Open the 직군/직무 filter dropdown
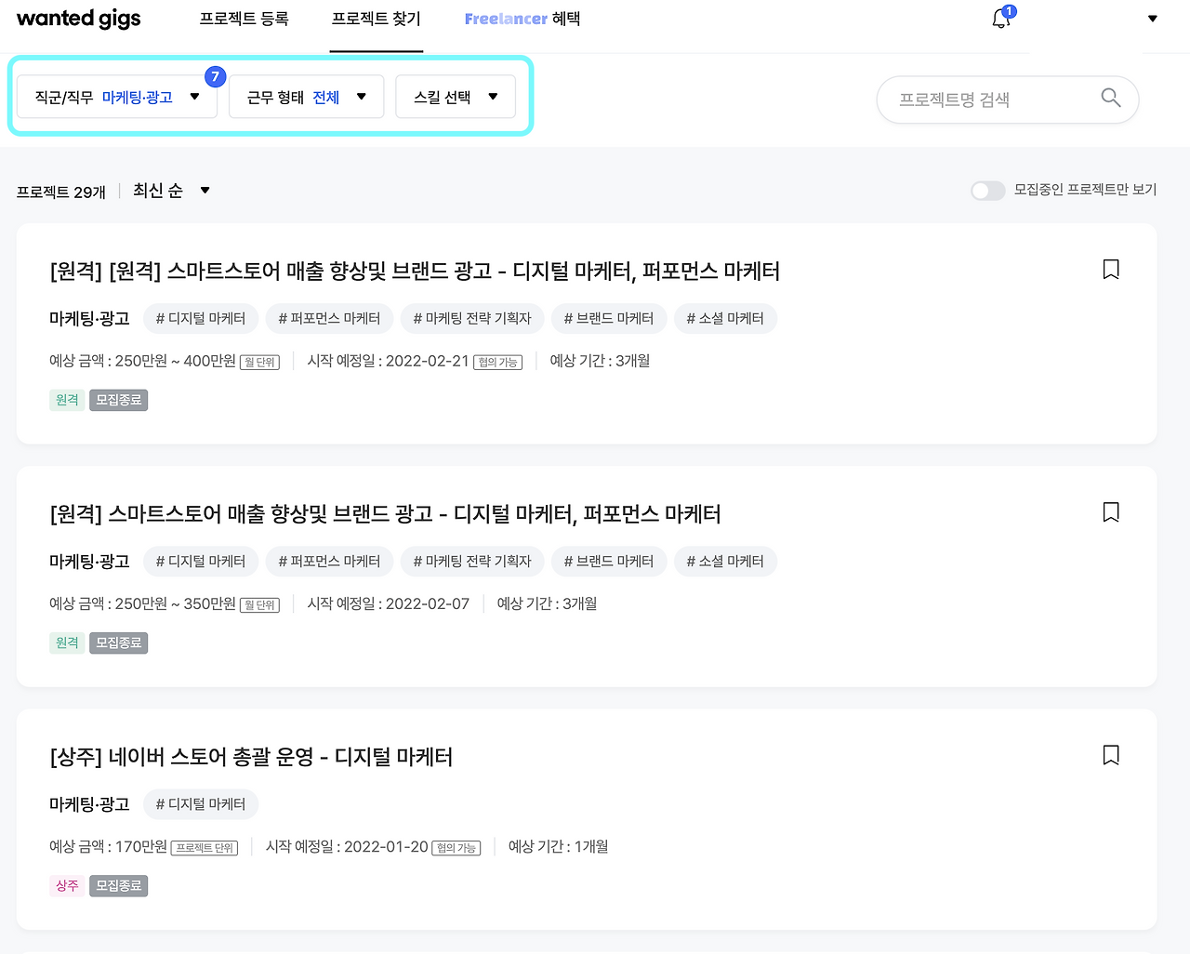The image size is (1190, 954). point(116,96)
